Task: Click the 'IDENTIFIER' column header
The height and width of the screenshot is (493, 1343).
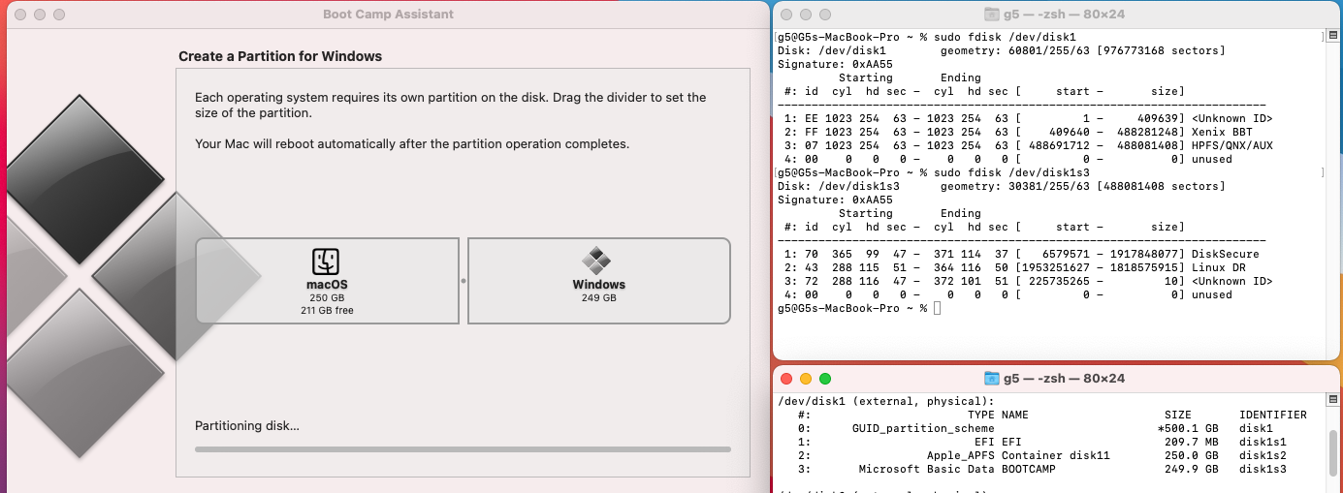Action: click(1273, 415)
